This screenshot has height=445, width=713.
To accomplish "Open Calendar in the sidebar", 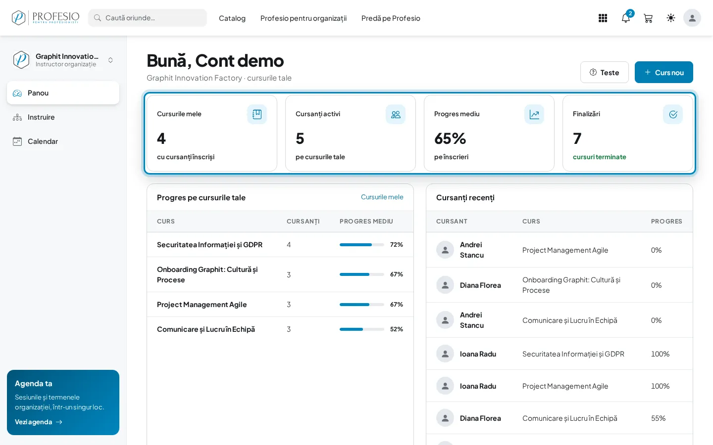I will (x=63, y=141).
